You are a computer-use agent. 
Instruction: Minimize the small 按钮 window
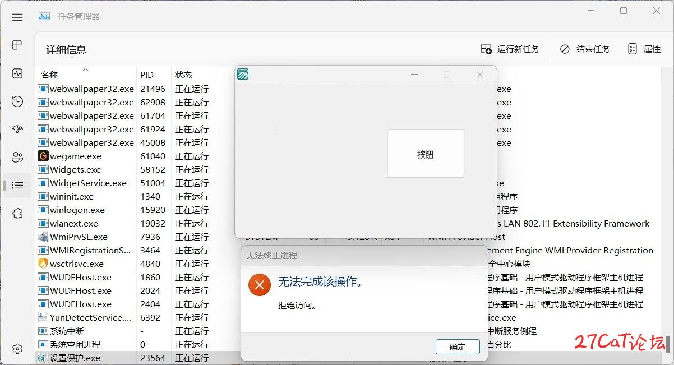tap(414, 75)
